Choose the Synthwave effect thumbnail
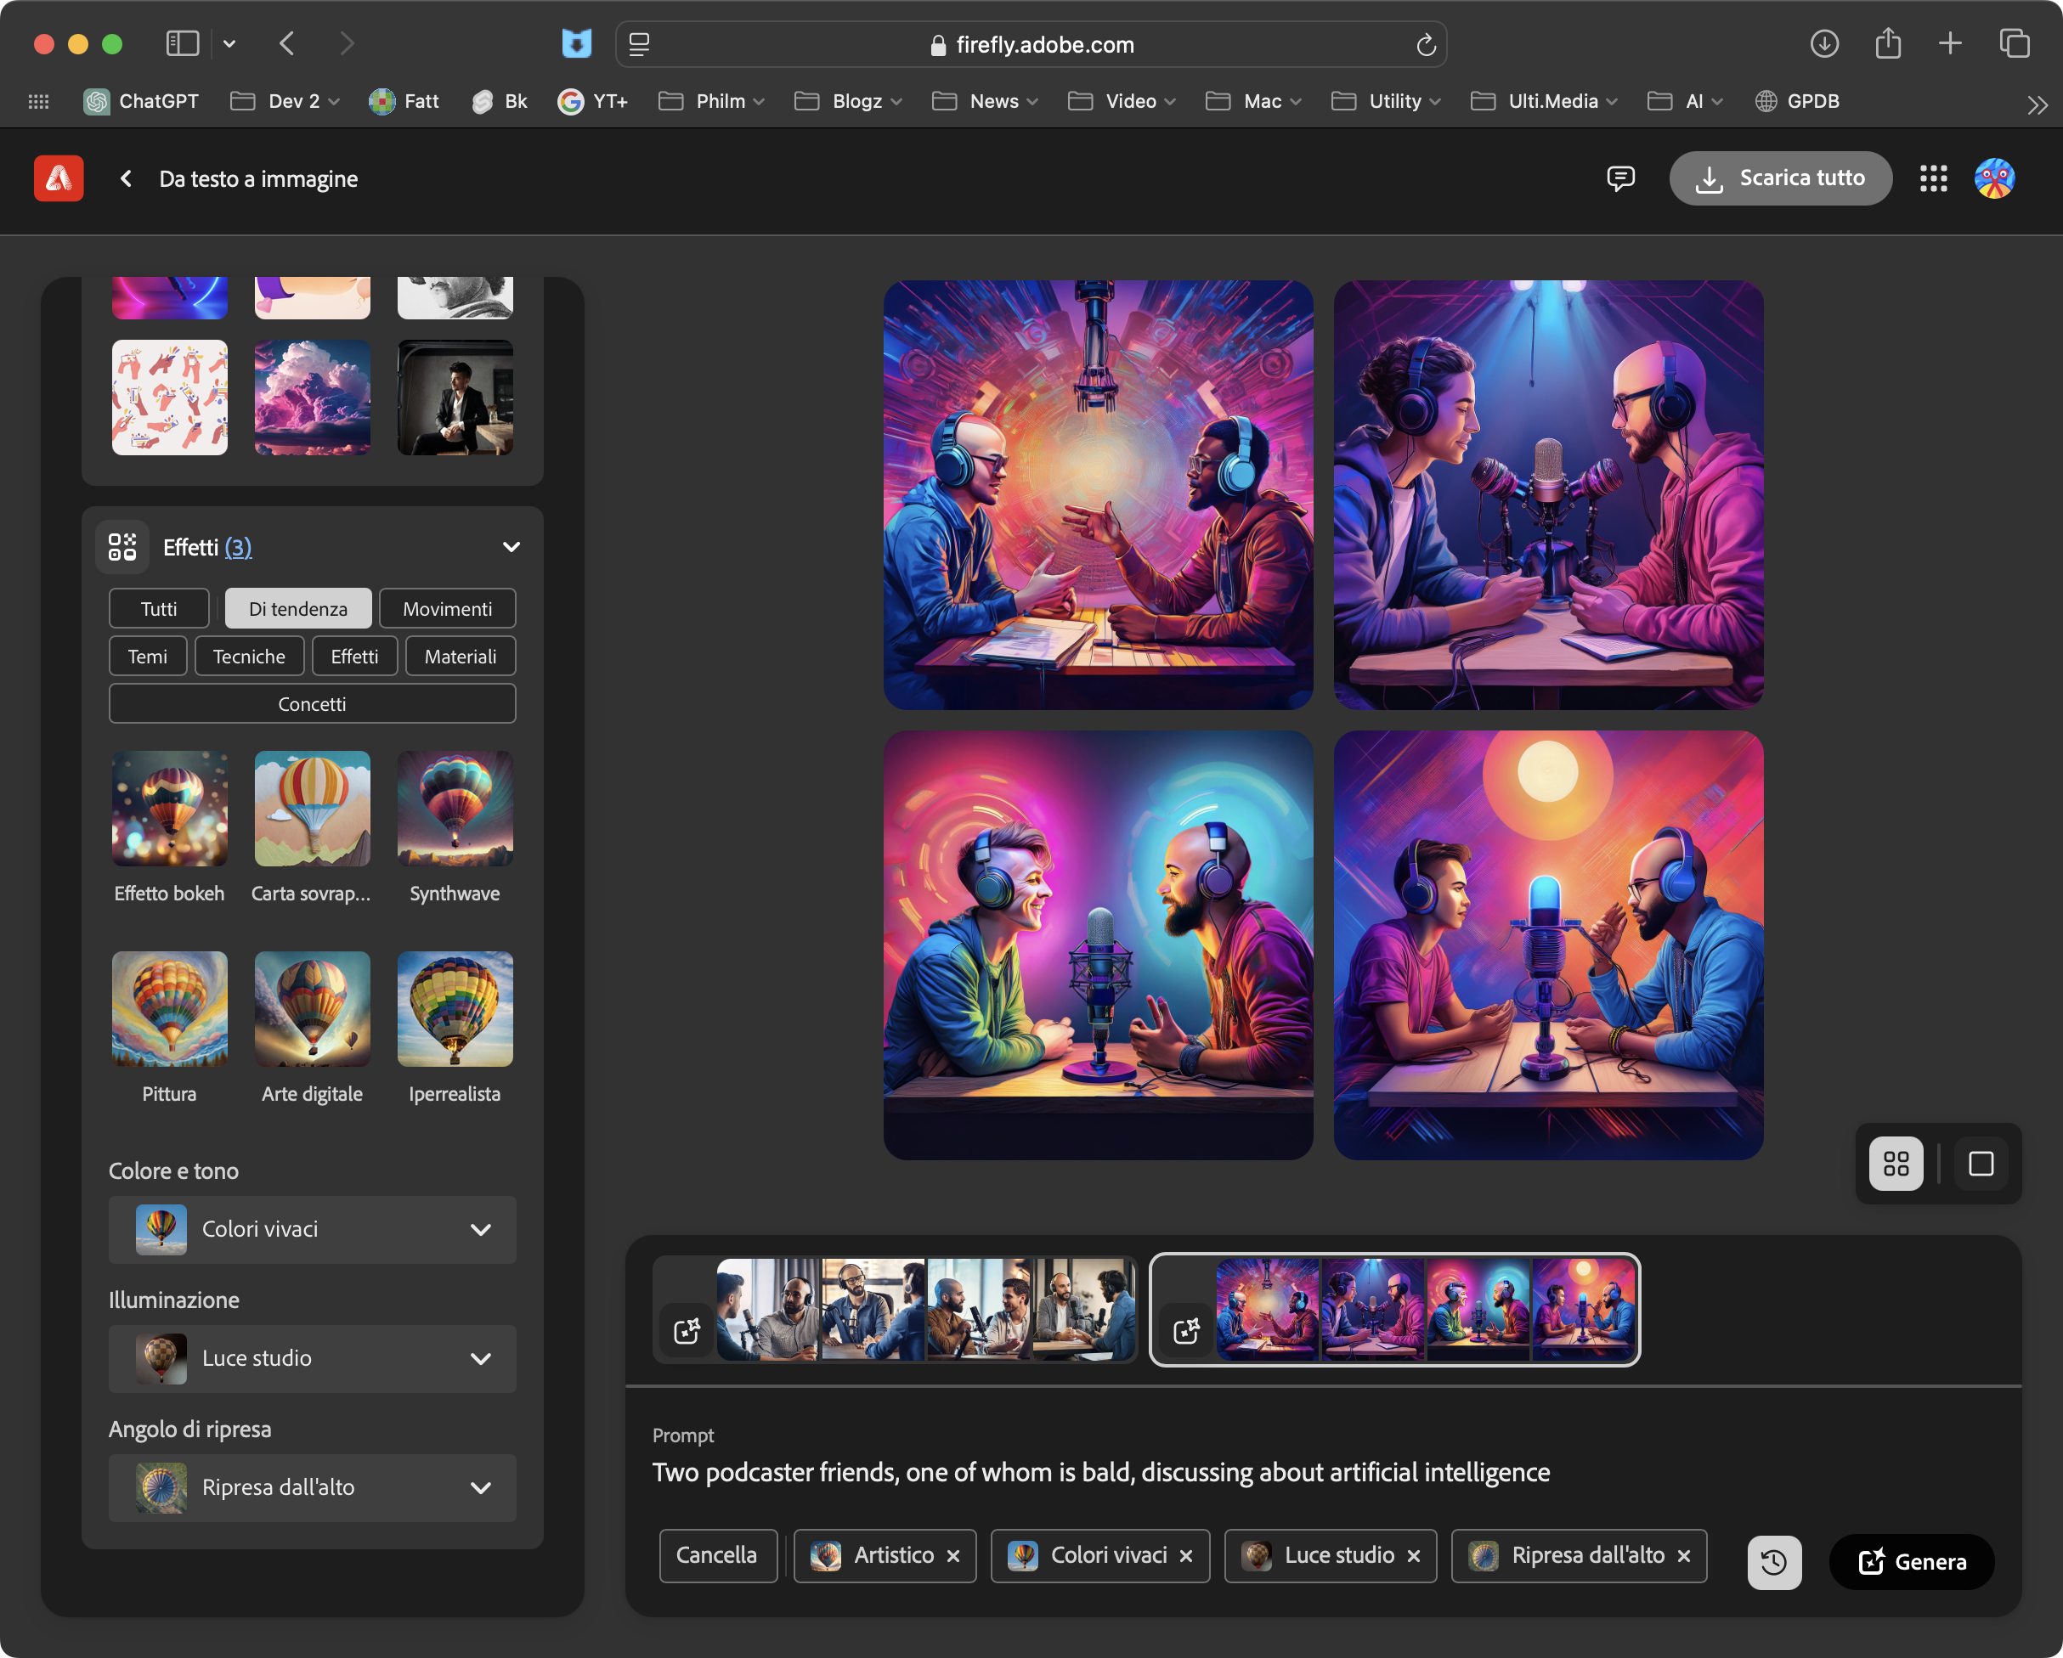 click(x=455, y=809)
